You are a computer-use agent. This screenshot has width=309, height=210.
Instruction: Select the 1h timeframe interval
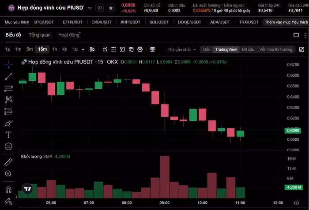pos(55,49)
